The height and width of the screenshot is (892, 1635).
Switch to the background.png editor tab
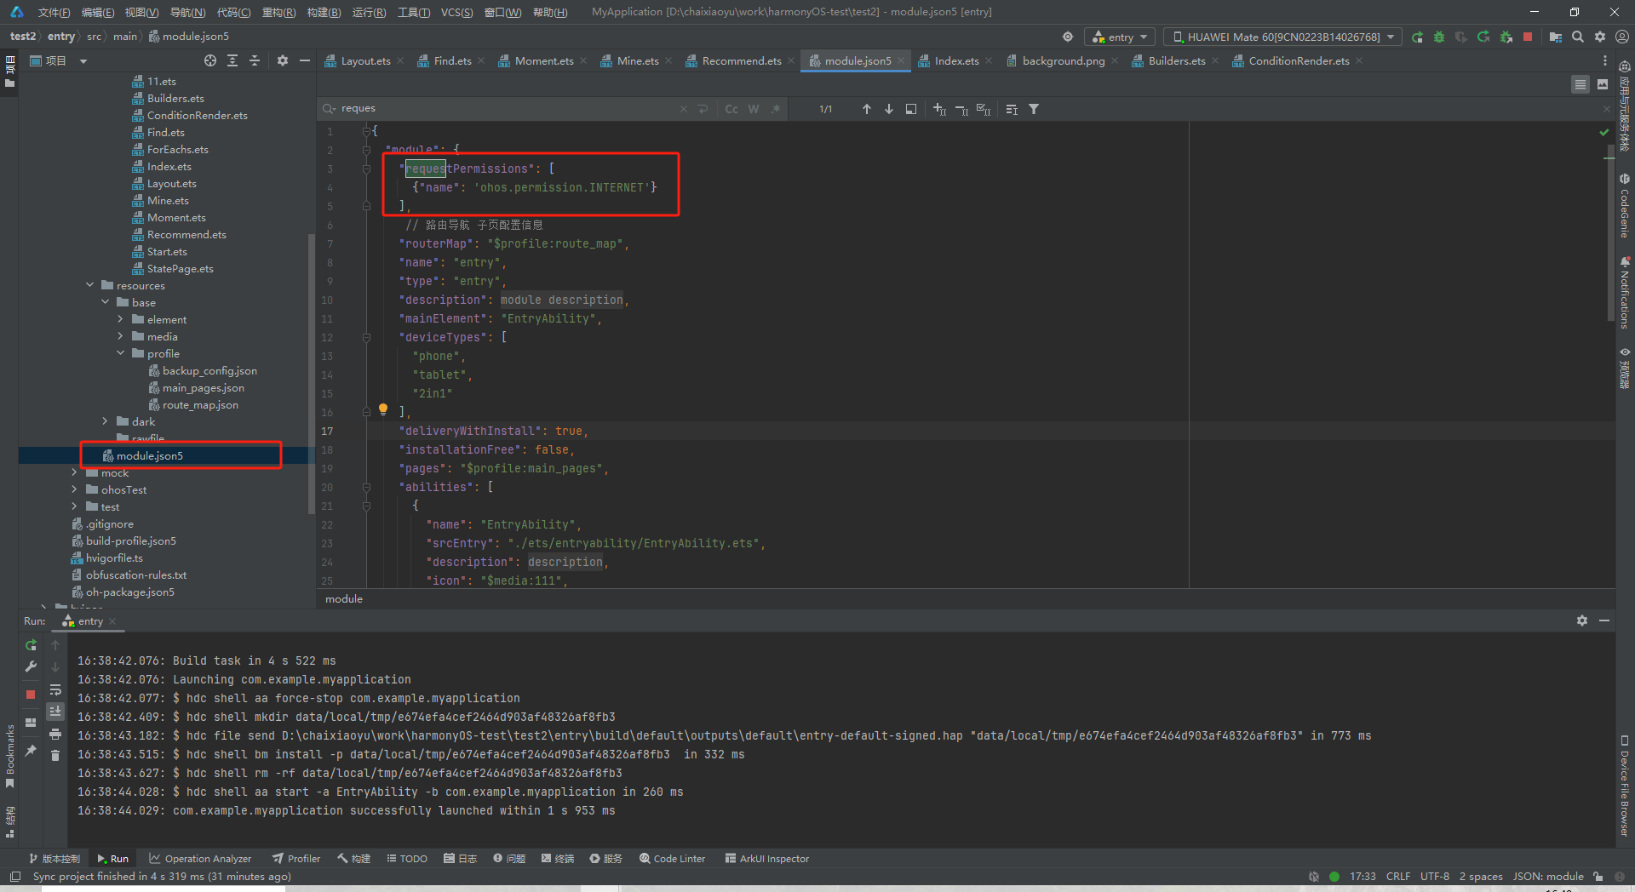coord(1062,61)
